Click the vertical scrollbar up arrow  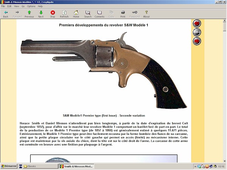coord(225,21)
